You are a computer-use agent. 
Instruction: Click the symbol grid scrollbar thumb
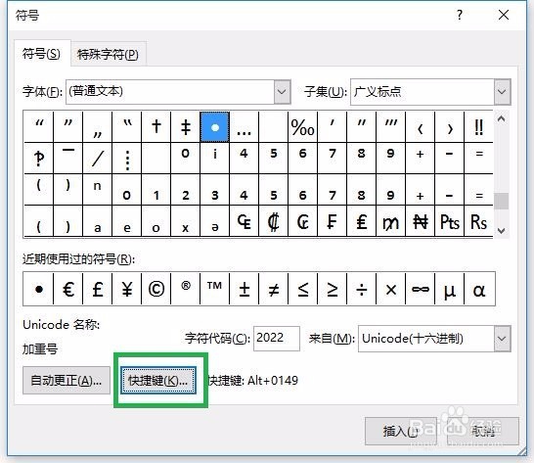tap(501, 201)
